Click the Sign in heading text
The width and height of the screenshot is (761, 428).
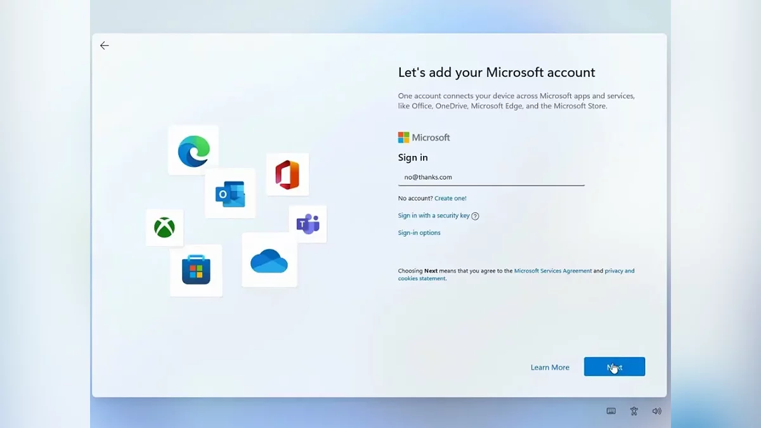(413, 157)
